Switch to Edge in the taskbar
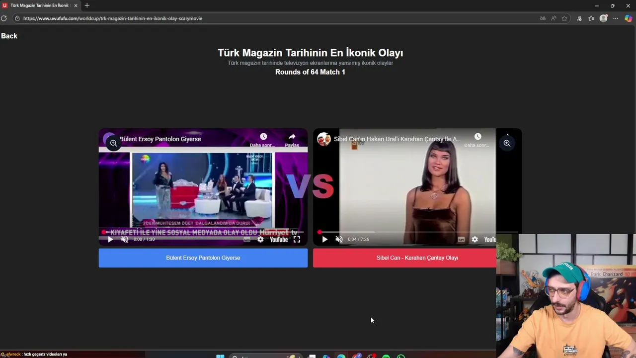Screen dimensions: 636x358 (x=341, y=356)
